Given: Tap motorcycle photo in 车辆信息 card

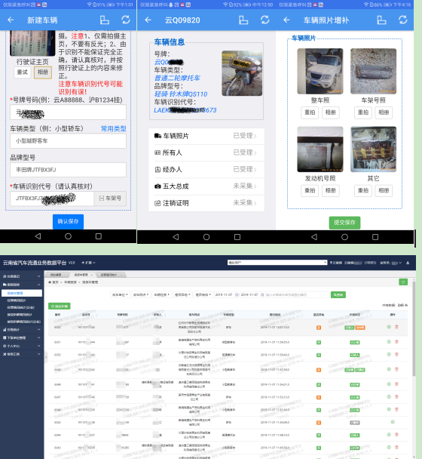Looking at the screenshot, I should point(242,73).
